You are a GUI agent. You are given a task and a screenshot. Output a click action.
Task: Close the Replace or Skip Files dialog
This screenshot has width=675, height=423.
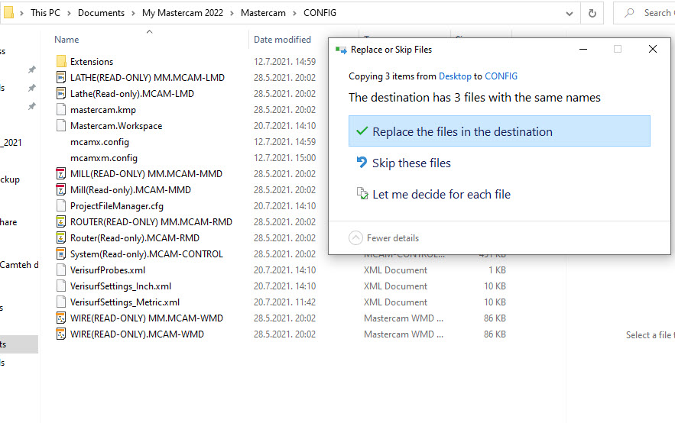pos(653,49)
